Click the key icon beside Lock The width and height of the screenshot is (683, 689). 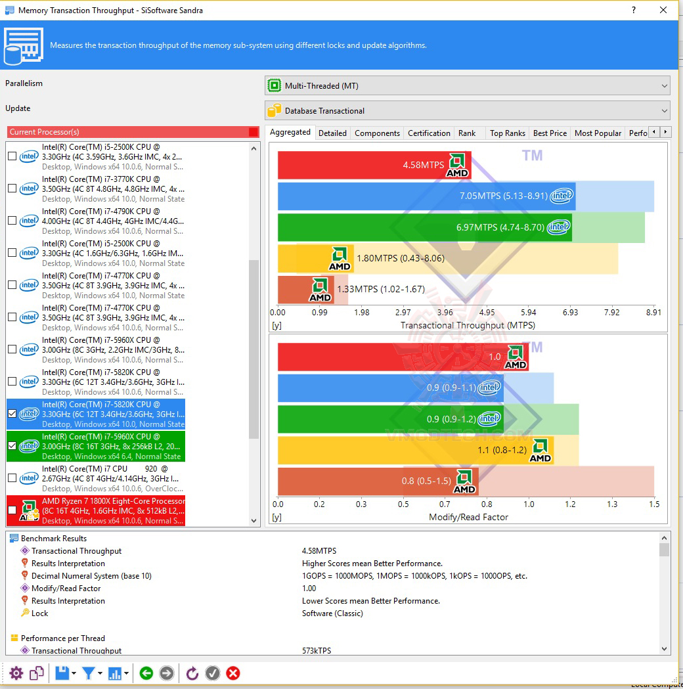(x=25, y=613)
